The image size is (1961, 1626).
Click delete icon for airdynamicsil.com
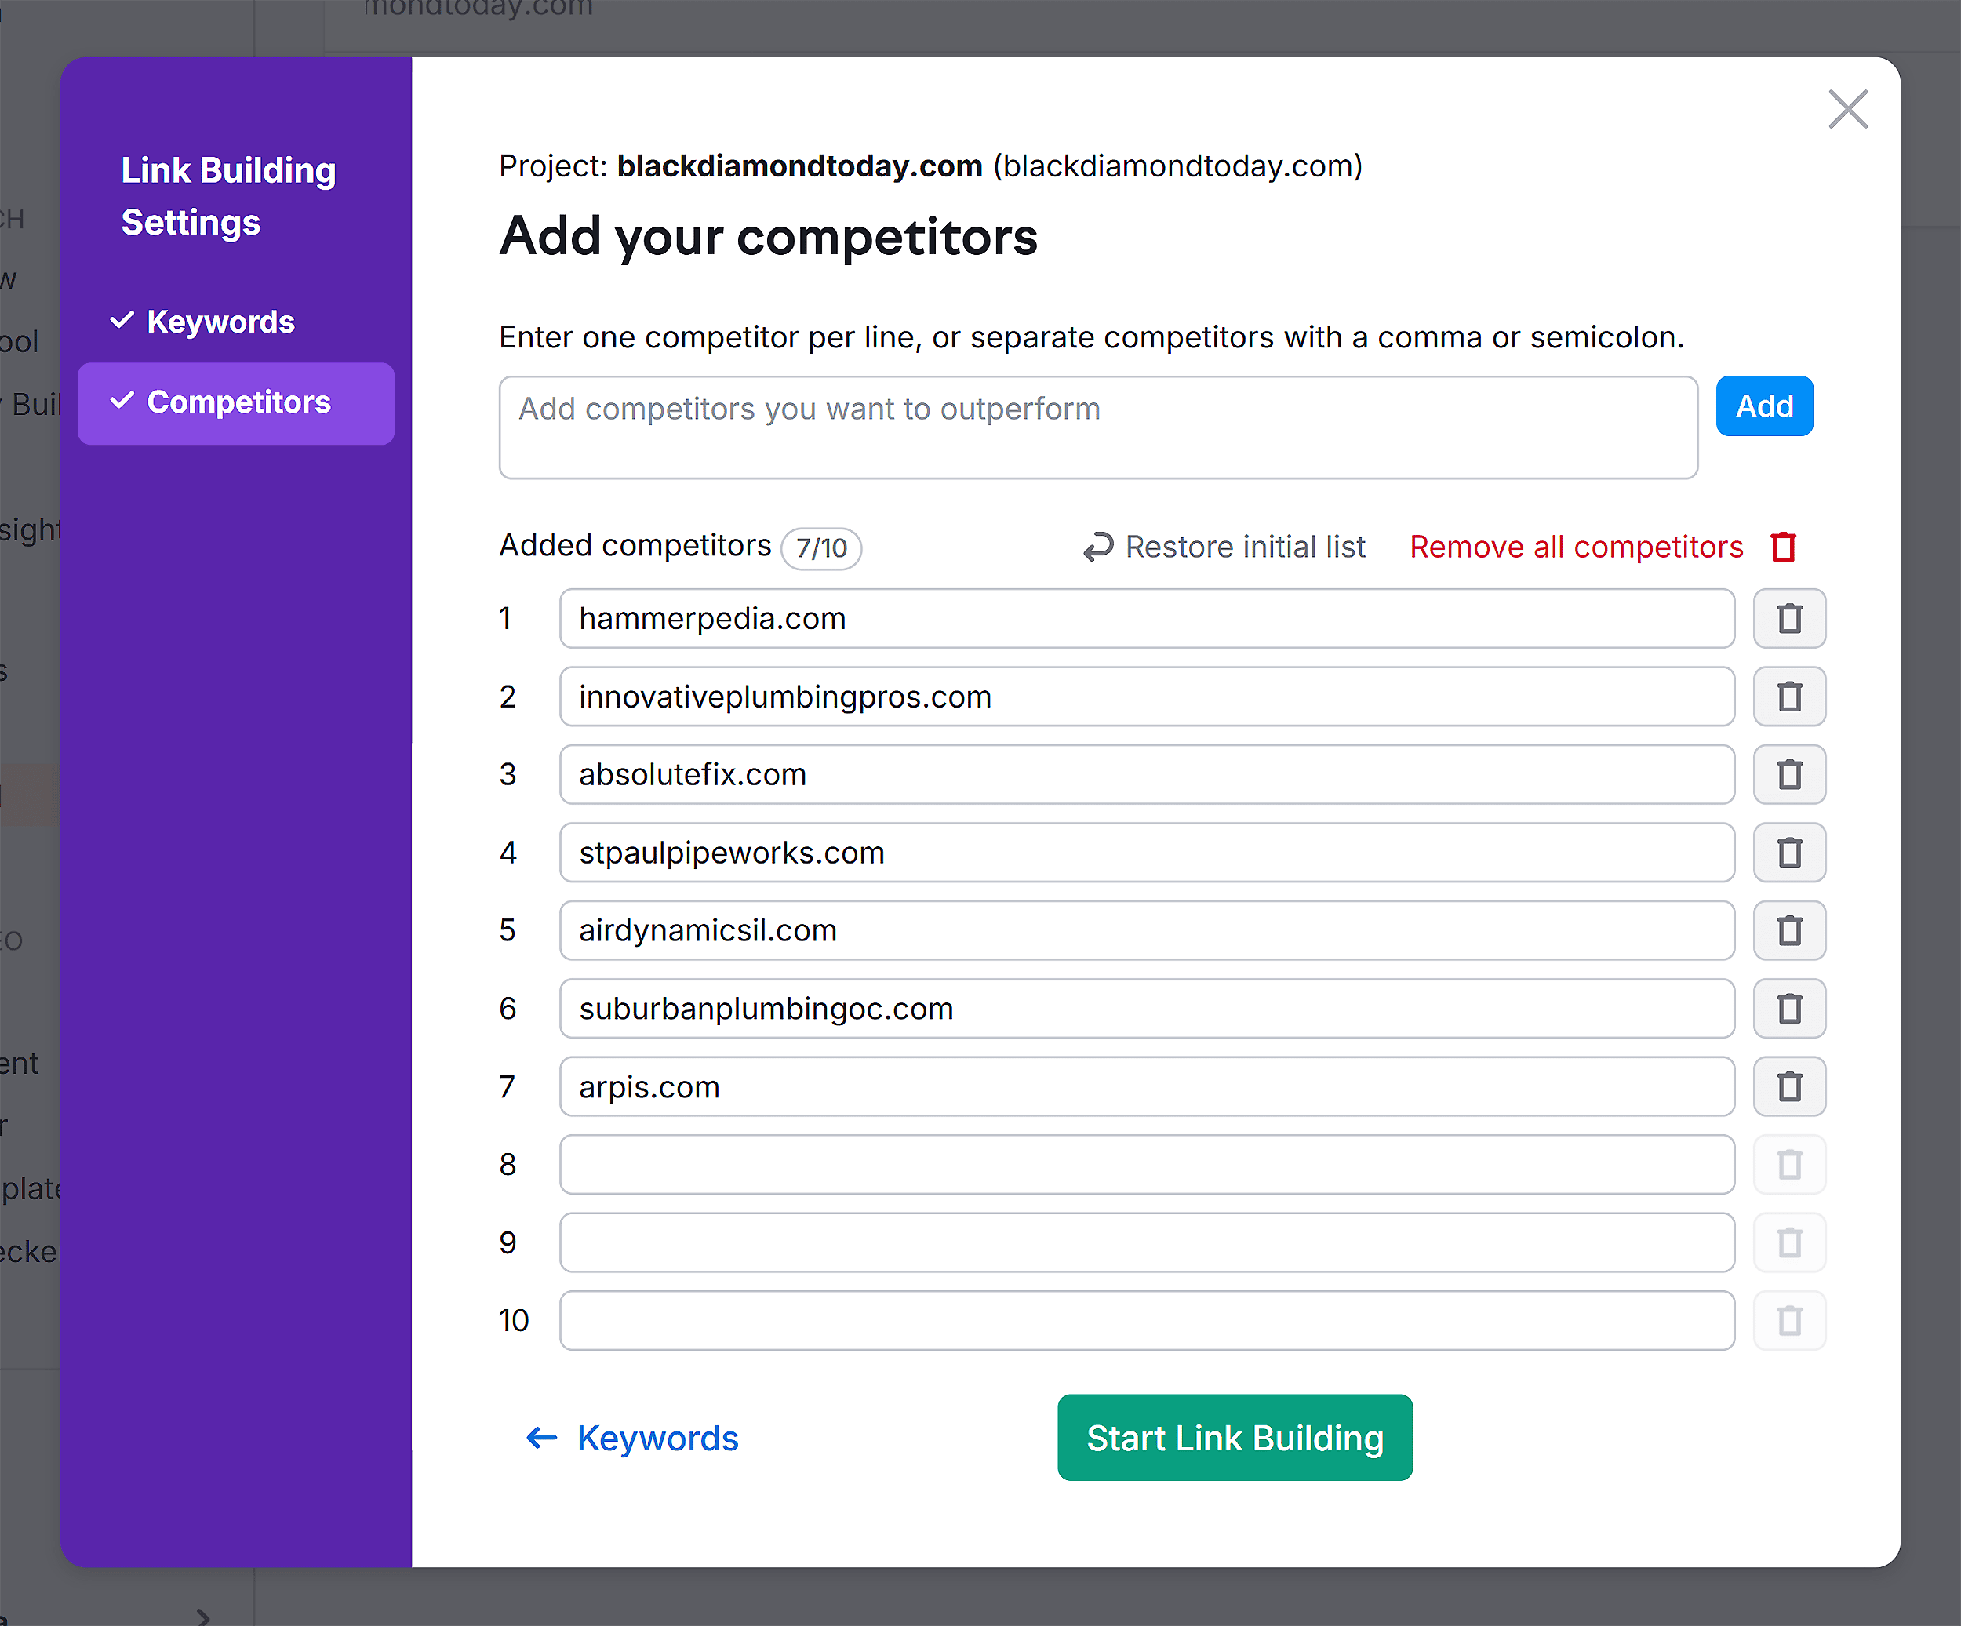tap(1790, 929)
